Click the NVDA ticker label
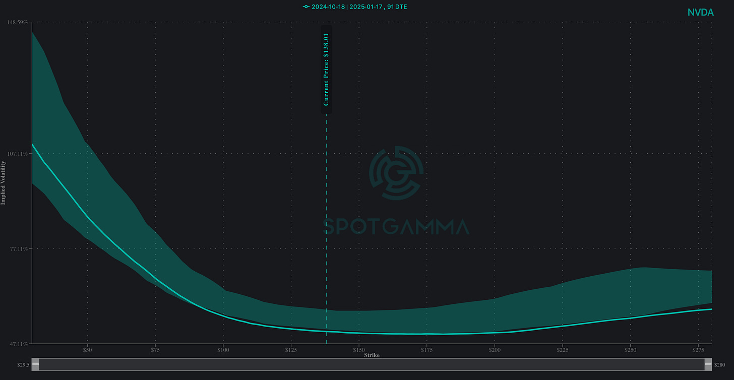Screen dimensions: 734x380 point(700,13)
